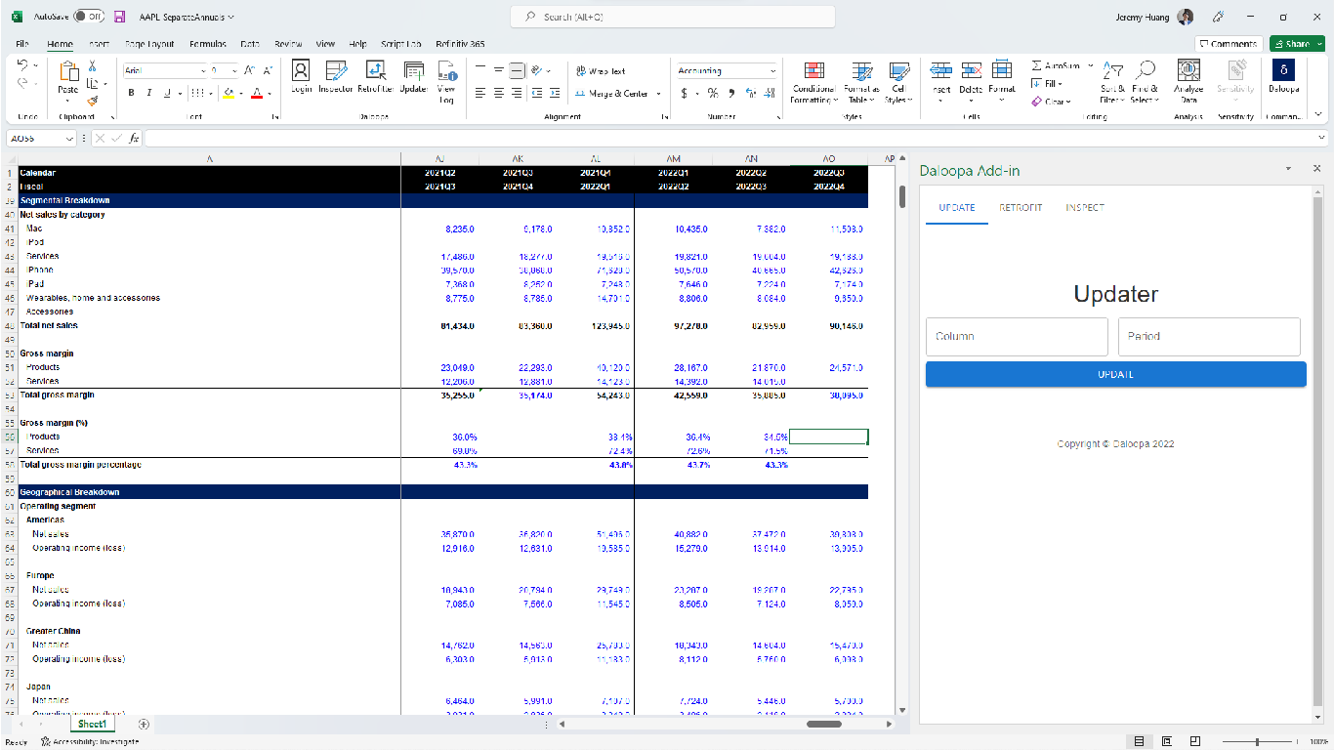Switch to Page Layout view in status bar

coord(1167,742)
